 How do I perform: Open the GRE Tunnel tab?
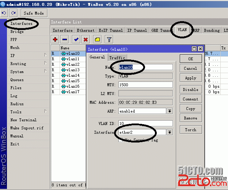[x=161, y=30]
